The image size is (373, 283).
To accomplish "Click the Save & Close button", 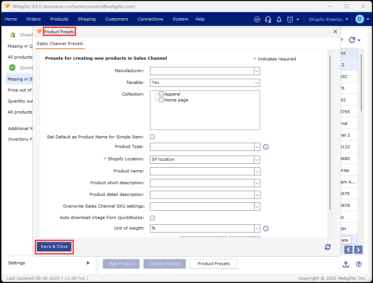I will (x=54, y=247).
